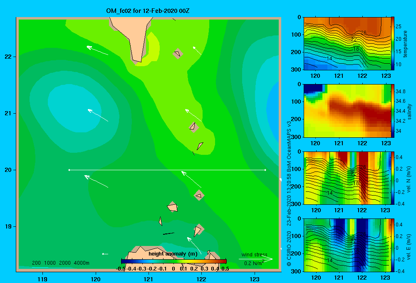
Task: Click the wind arrow just north of Luzon coast
Action: [194, 246]
